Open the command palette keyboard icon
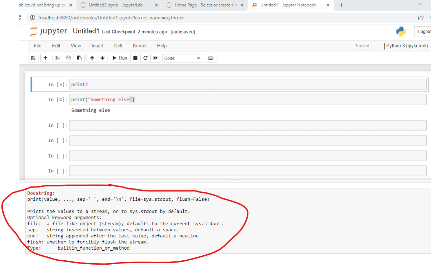 tap(211, 58)
